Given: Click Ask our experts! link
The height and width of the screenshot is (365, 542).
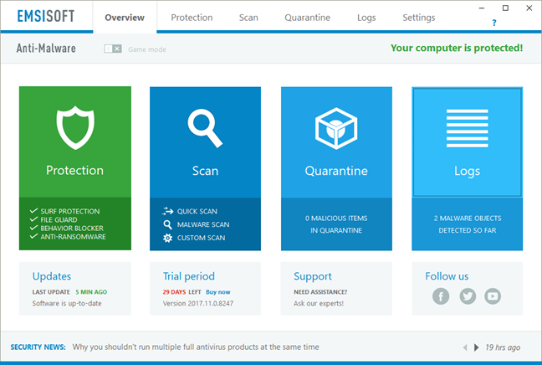Looking at the screenshot, I should click(x=319, y=303).
